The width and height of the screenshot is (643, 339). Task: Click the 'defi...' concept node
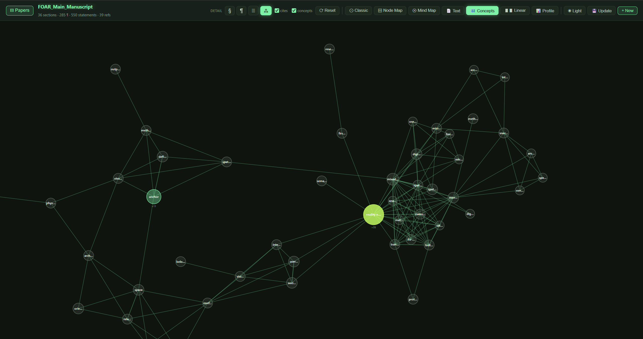(162, 157)
